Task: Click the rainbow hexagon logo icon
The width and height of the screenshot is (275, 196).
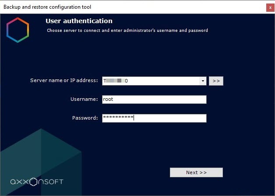Action: click(x=18, y=30)
